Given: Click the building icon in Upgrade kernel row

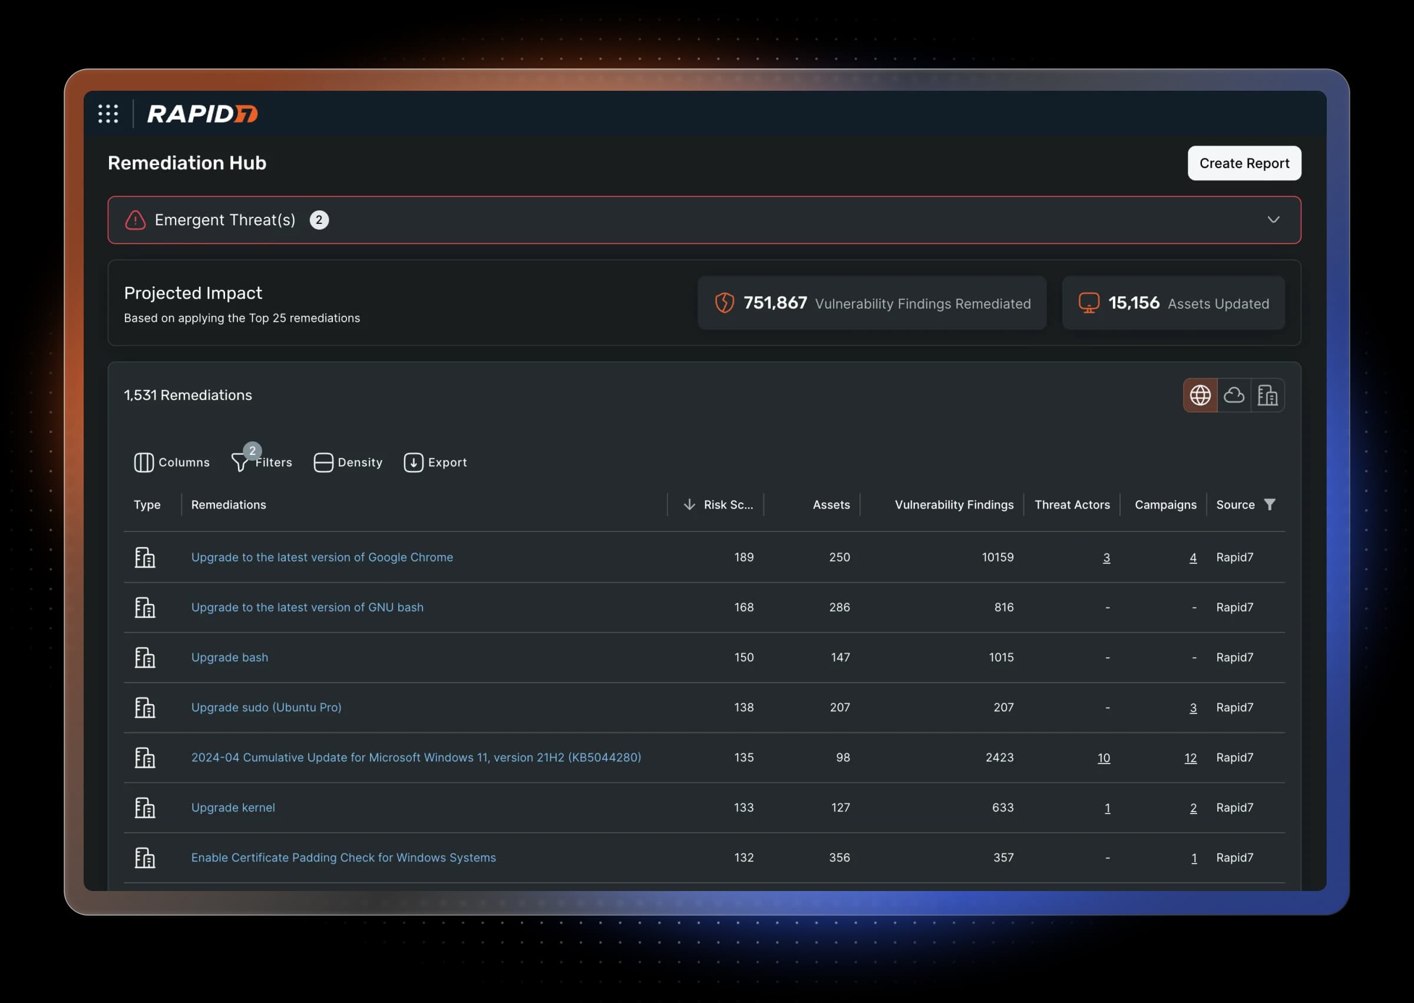Looking at the screenshot, I should 145,807.
